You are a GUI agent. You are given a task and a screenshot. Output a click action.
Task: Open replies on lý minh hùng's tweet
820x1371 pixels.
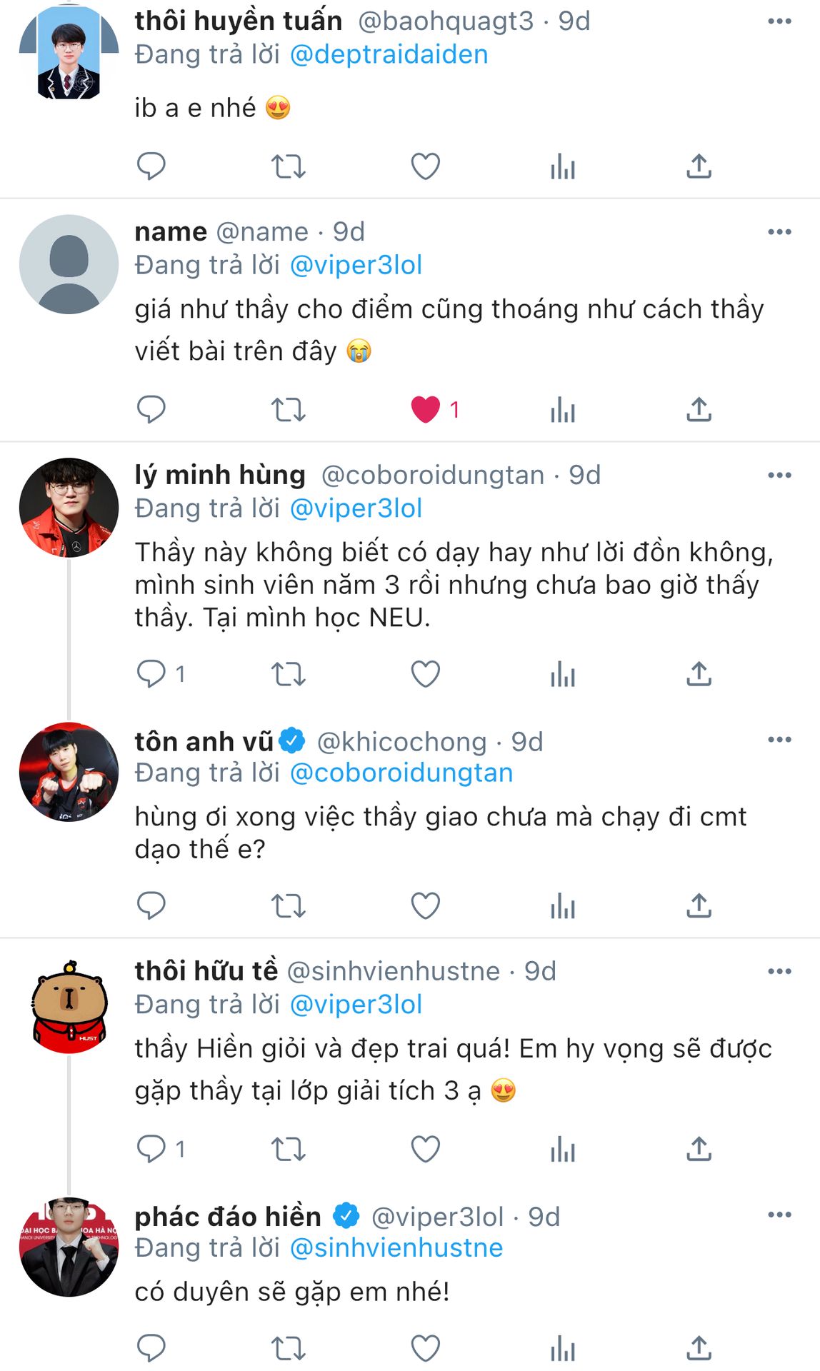151,674
